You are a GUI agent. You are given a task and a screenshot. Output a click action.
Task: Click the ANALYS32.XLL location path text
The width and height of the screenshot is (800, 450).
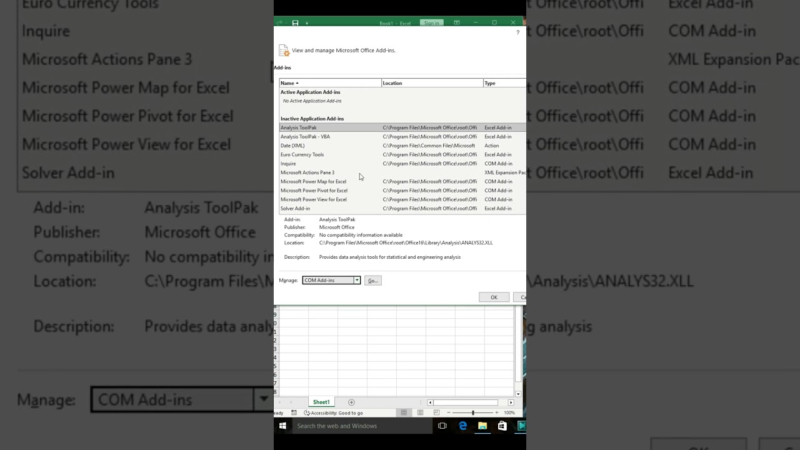pyautogui.click(x=406, y=242)
